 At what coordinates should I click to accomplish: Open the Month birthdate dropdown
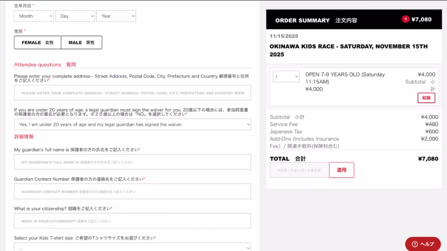(x=34, y=16)
